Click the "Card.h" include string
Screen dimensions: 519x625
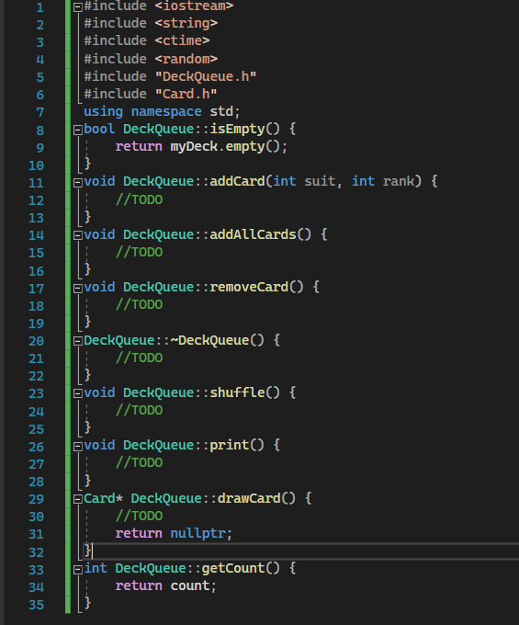point(186,94)
